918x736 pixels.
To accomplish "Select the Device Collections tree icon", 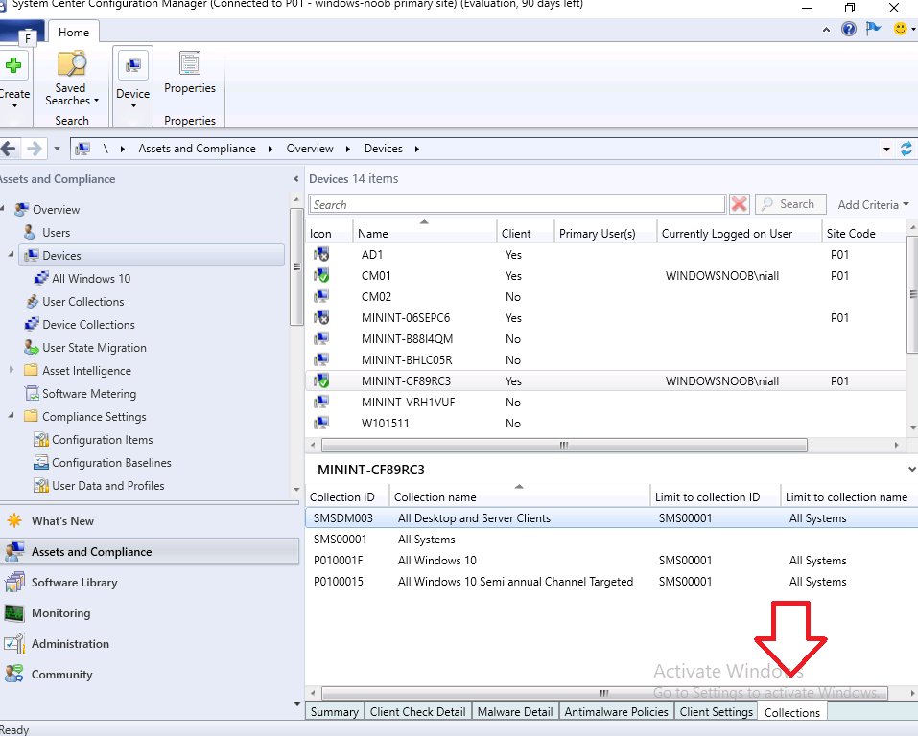I will pyautogui.click(x=32, y=324).
